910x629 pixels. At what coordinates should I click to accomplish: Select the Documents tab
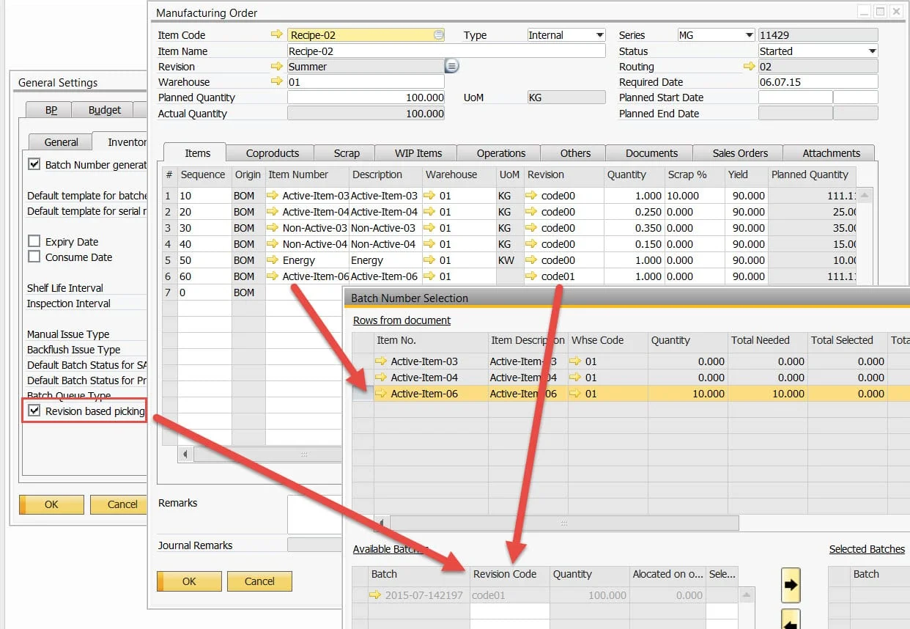pos(651,153)
